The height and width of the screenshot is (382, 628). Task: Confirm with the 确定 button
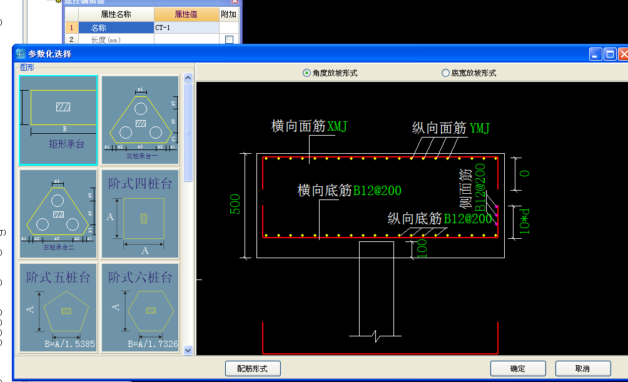(x=518, y=368)
